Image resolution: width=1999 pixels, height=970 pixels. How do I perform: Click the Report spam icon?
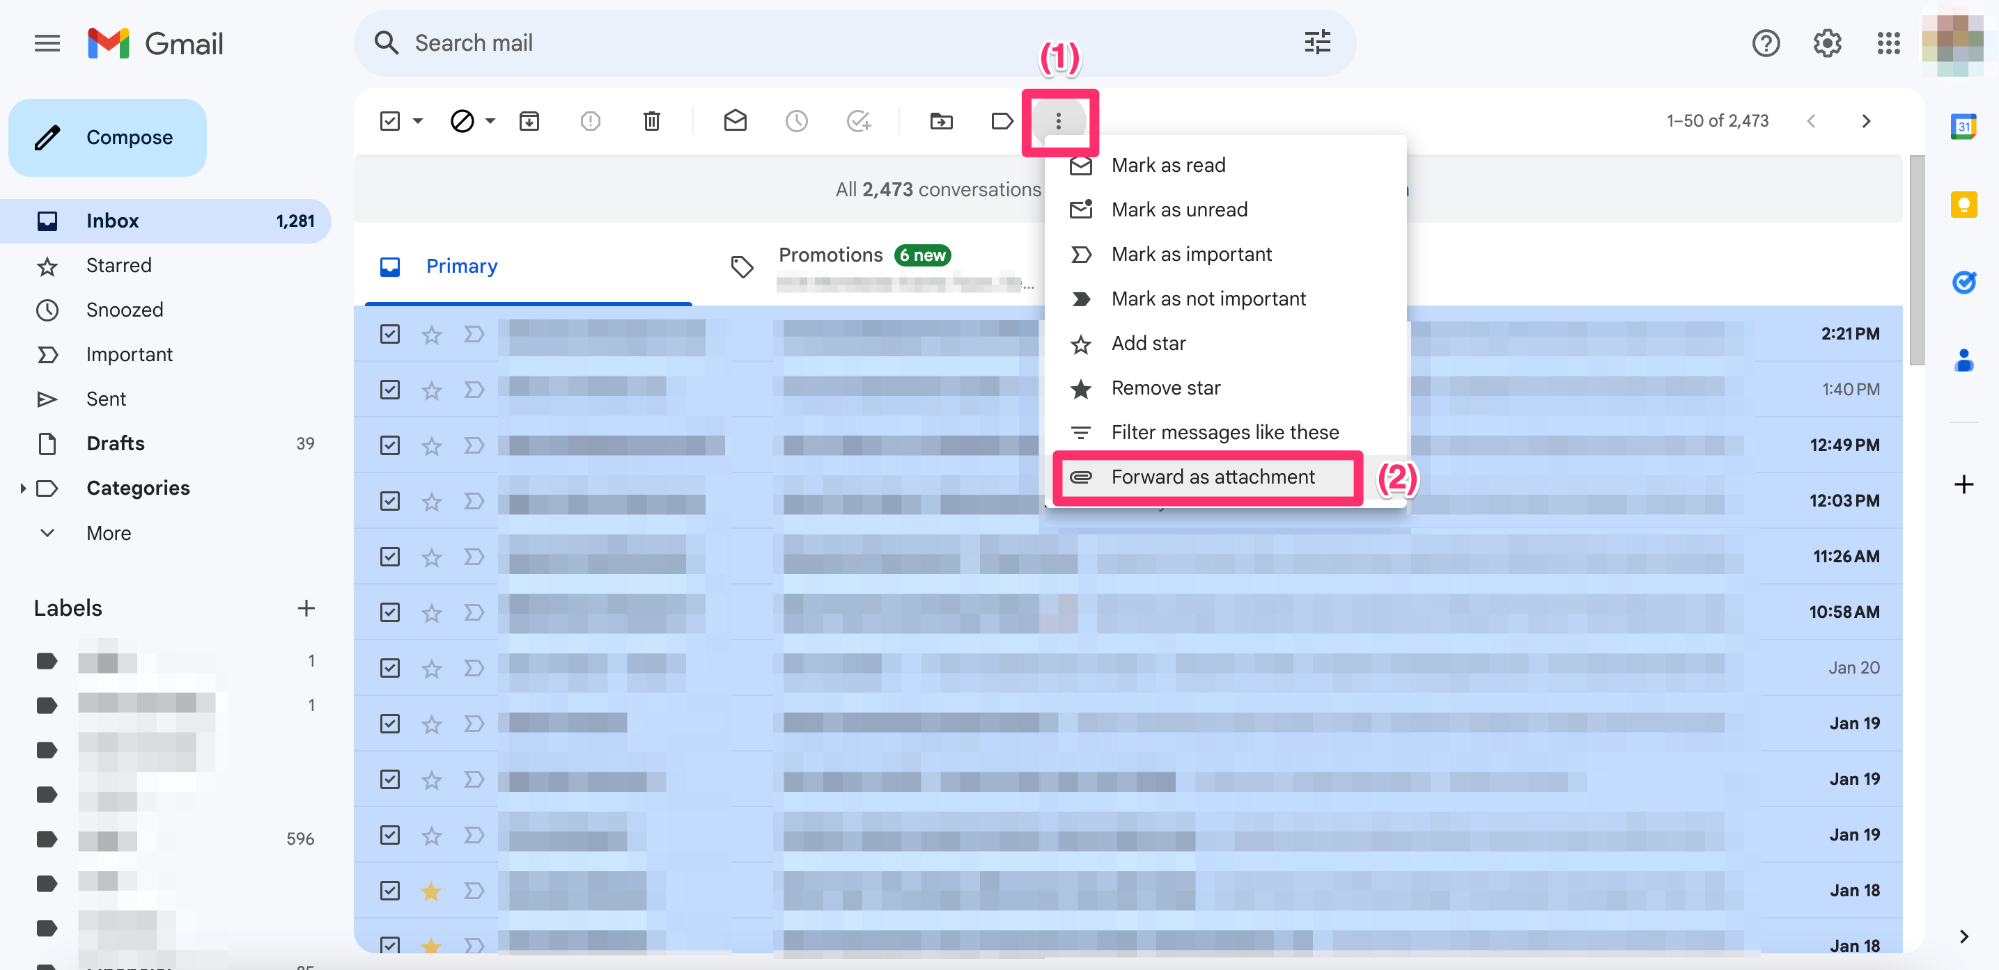591,121
